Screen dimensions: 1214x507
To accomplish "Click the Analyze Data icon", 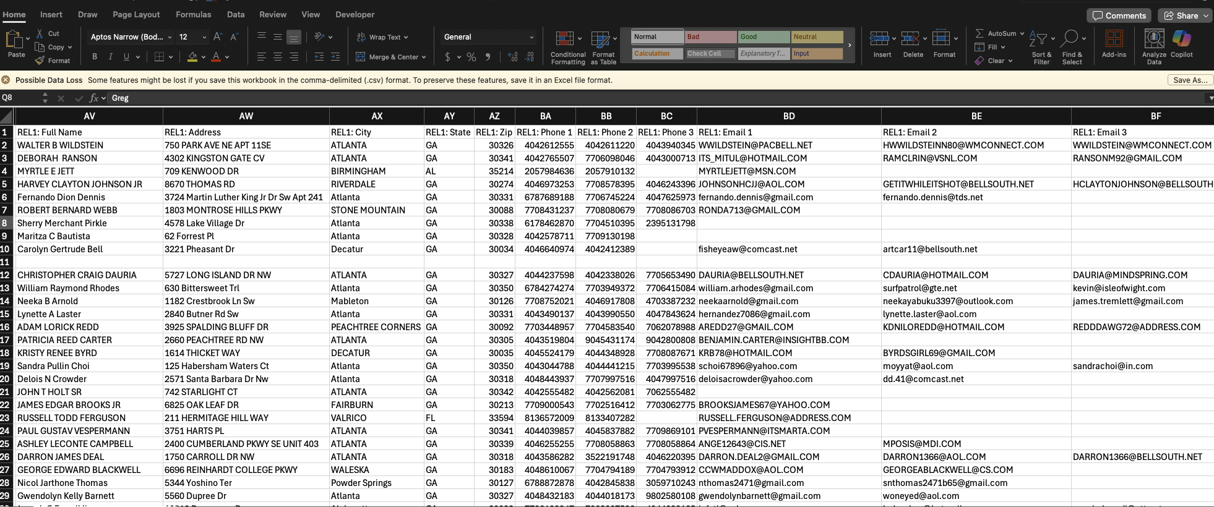I will [1154, 40].
